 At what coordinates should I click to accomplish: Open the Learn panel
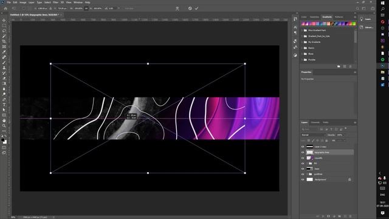coord(366,19)
